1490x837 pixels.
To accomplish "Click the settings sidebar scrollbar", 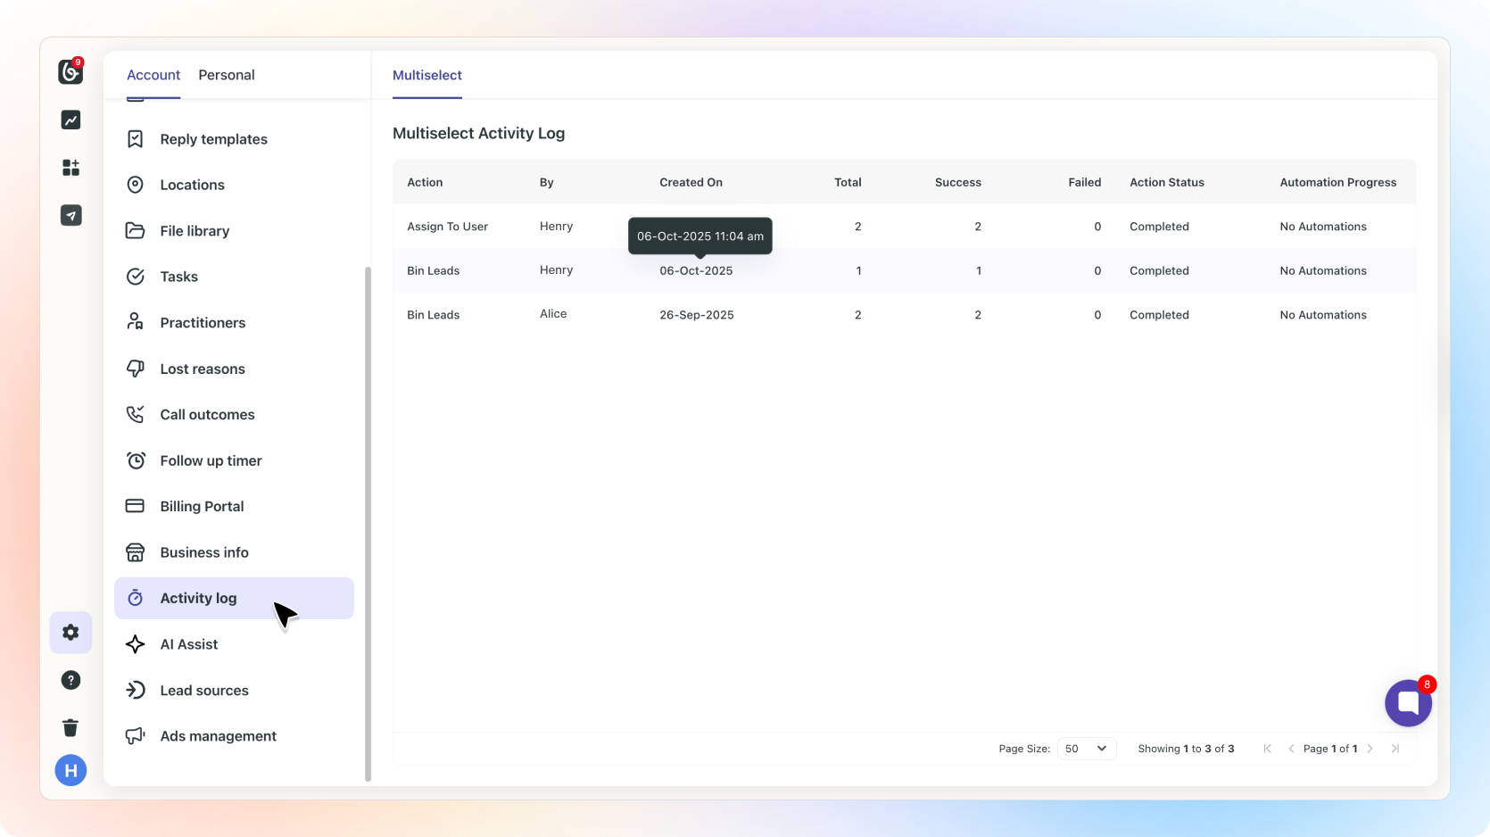I will point(368,524).
